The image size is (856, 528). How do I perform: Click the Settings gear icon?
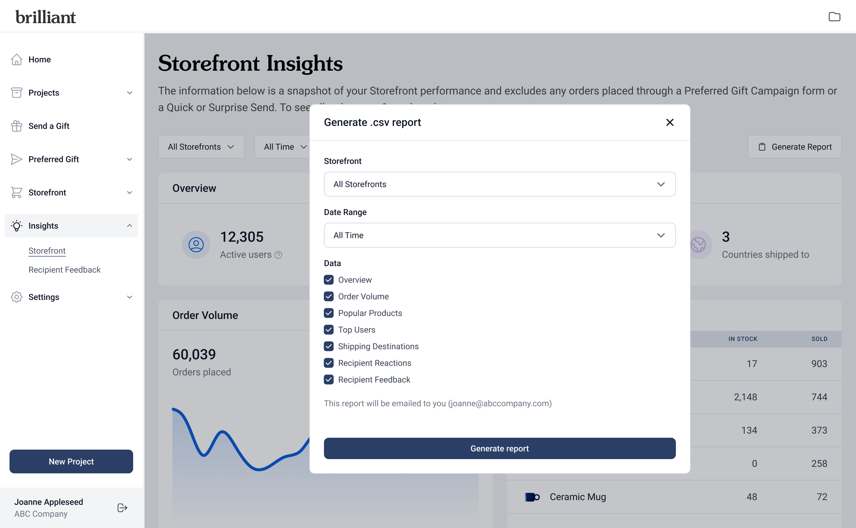(16, 297)
